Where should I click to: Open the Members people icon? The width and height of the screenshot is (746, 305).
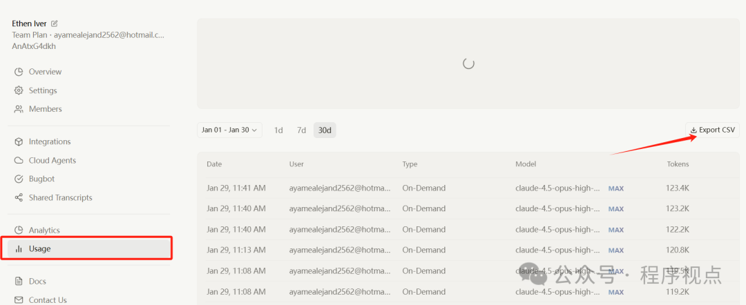(19, 109)
